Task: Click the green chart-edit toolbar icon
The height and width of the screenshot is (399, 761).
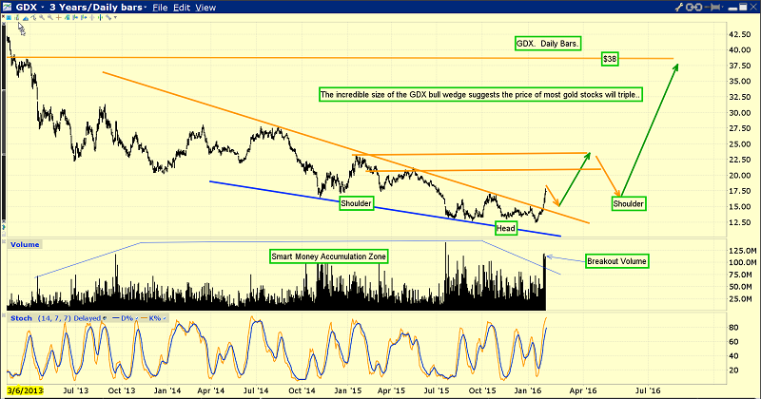Action: 67,18
